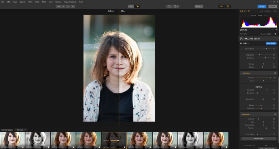Open the Mask menu
Screen dimensions: 279x149
(44, 2)
